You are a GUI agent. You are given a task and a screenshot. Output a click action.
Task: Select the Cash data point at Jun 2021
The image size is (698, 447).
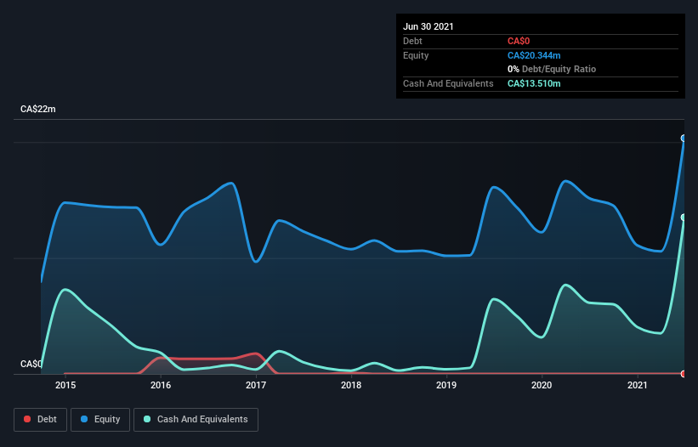684,218
